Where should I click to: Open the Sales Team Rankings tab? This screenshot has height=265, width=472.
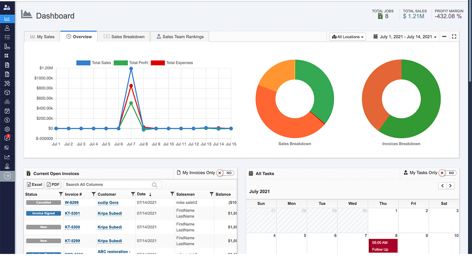click(x=179, y=36)
